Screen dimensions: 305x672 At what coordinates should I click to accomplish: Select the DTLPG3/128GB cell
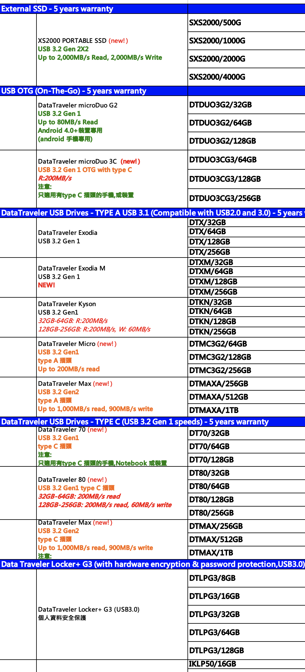[246, 651]
